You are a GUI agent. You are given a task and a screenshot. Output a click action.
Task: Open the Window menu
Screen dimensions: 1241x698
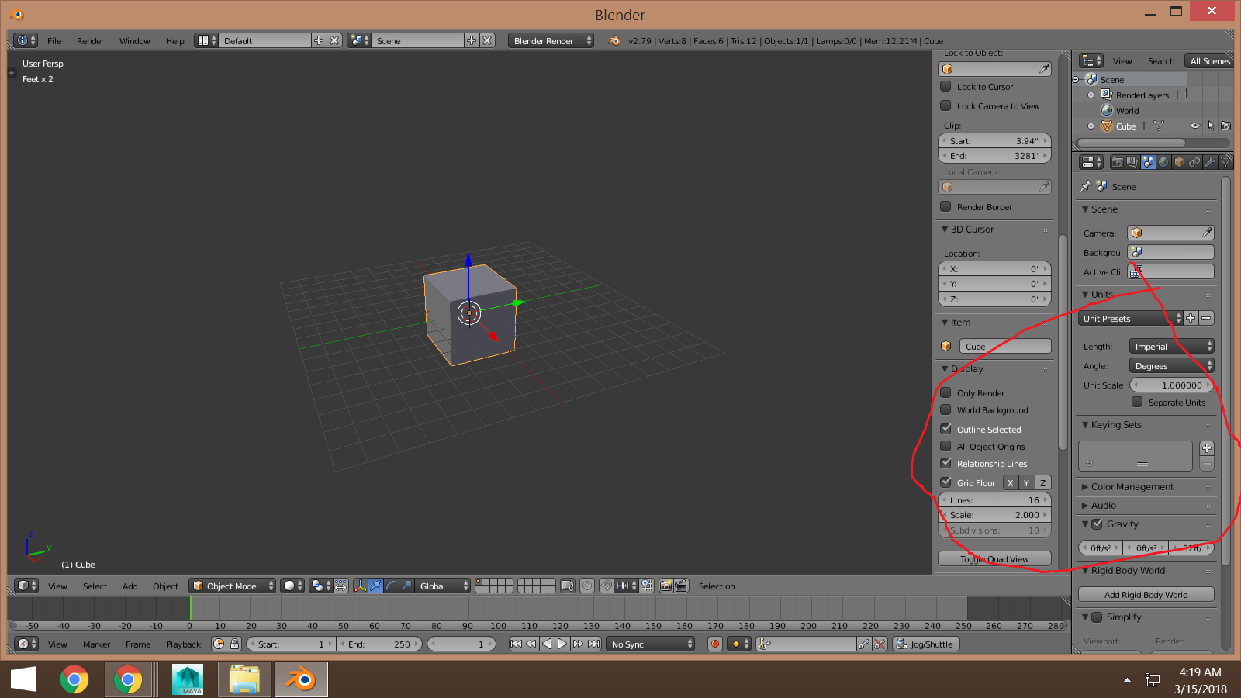[x=134, y=40]
